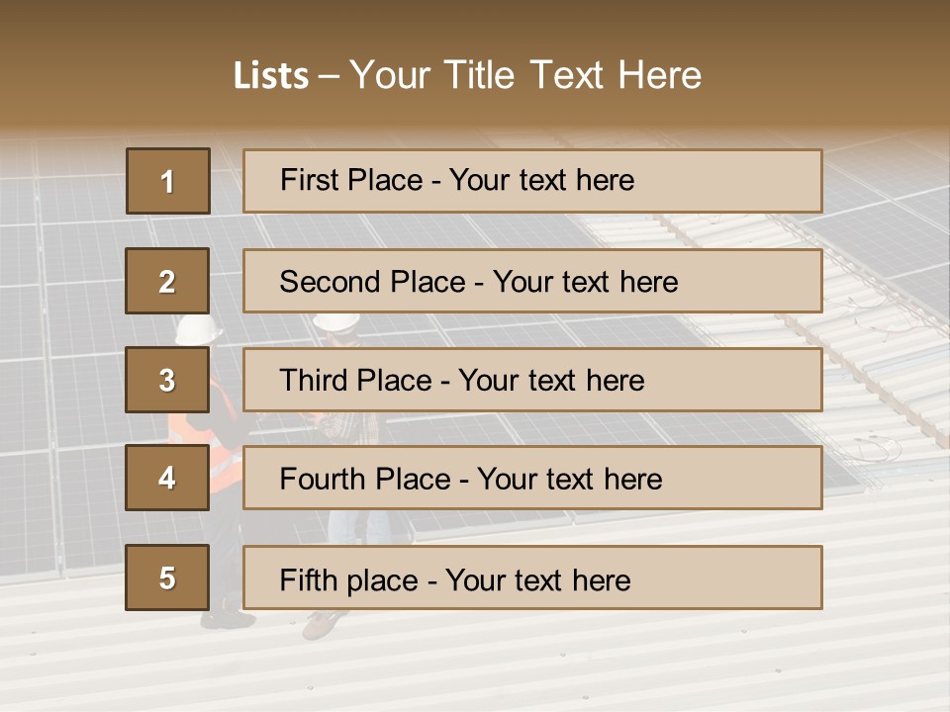Select the number 2 square box
Viewport: 950px width, 712px height.
pos(167,282)
